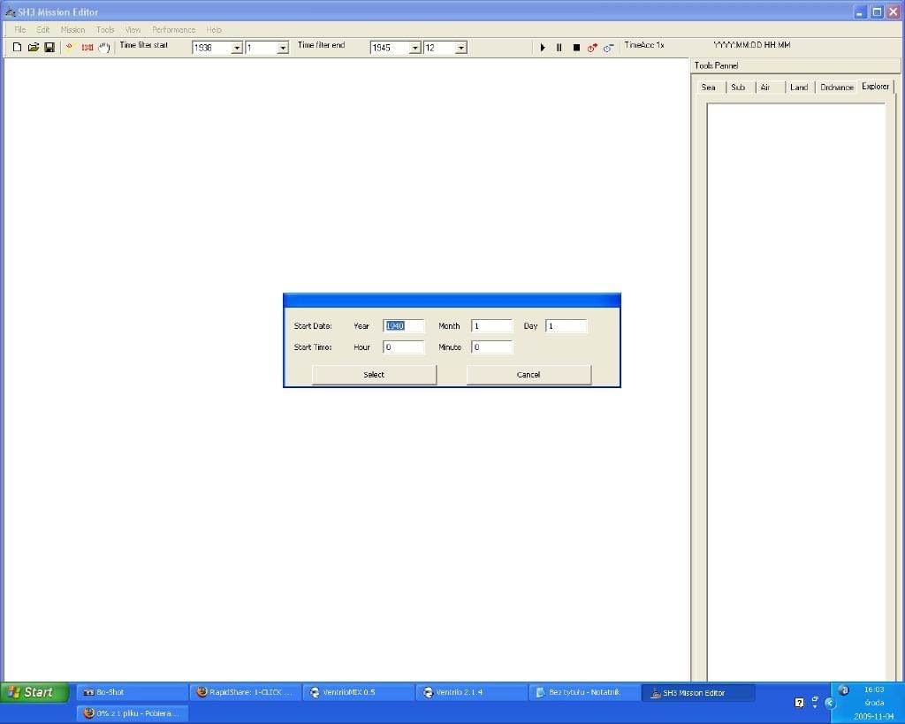Switch to the Sea tab
The width and height of the screenshot is (905, 724).
click(x=709, y=88)
